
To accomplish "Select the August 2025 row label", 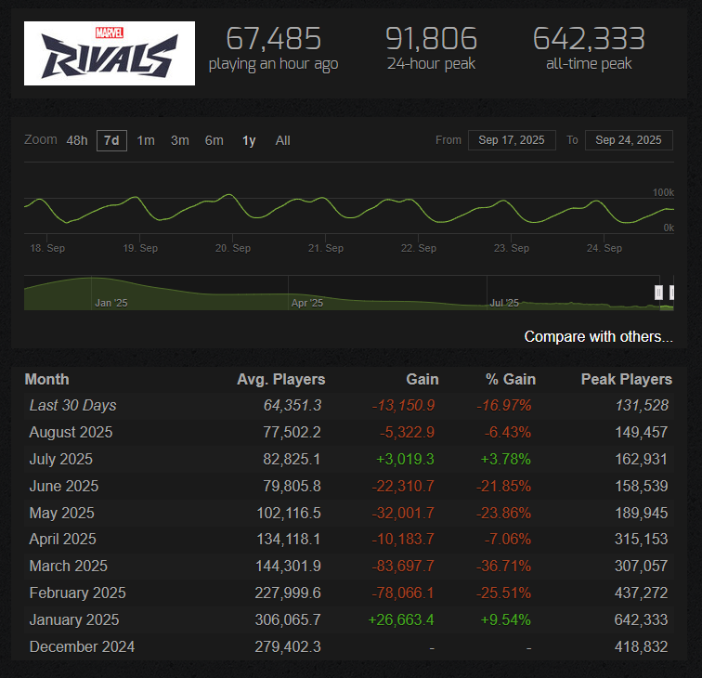I will 71,432.
